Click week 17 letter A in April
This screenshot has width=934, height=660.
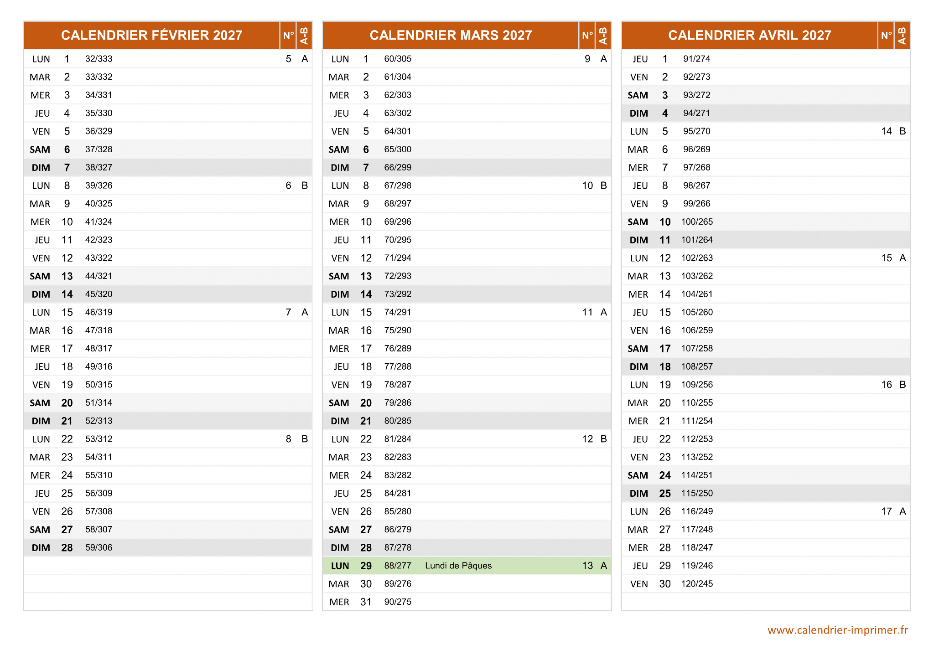coord(903,511)
